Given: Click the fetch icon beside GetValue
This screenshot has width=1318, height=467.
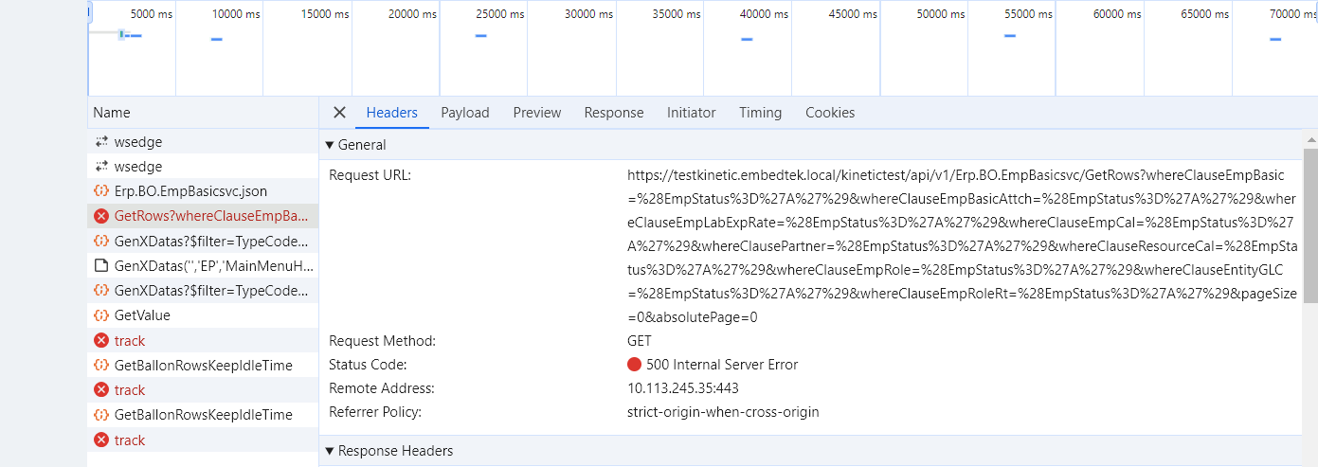Looking at the screenshot, I should [101, 315].
